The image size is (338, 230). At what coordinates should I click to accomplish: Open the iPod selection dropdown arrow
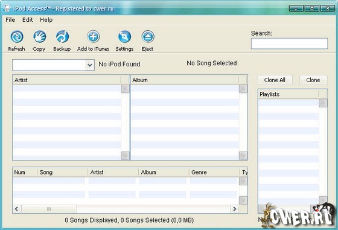coord(90,65)
